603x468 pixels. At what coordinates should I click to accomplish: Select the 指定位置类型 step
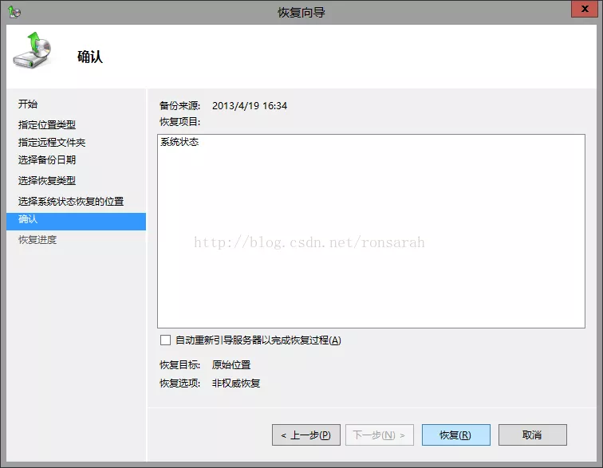[x=47, y=125]
